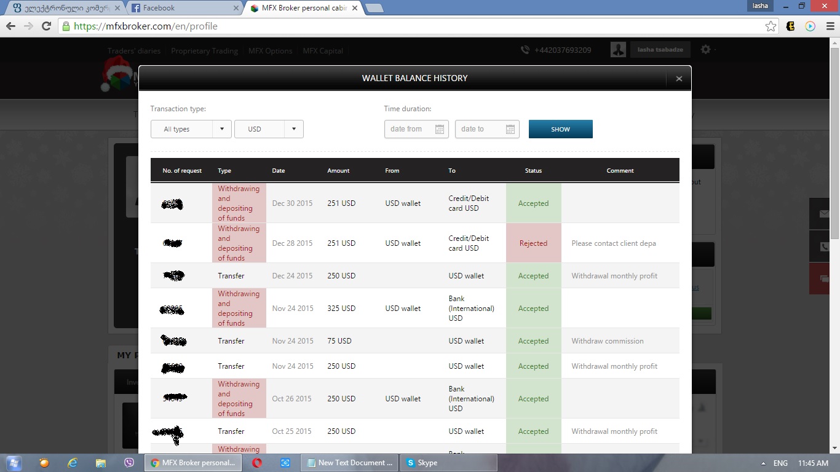840x472 pixels.
Task: Open the calendar icon for date to
Action: (510, 129)
